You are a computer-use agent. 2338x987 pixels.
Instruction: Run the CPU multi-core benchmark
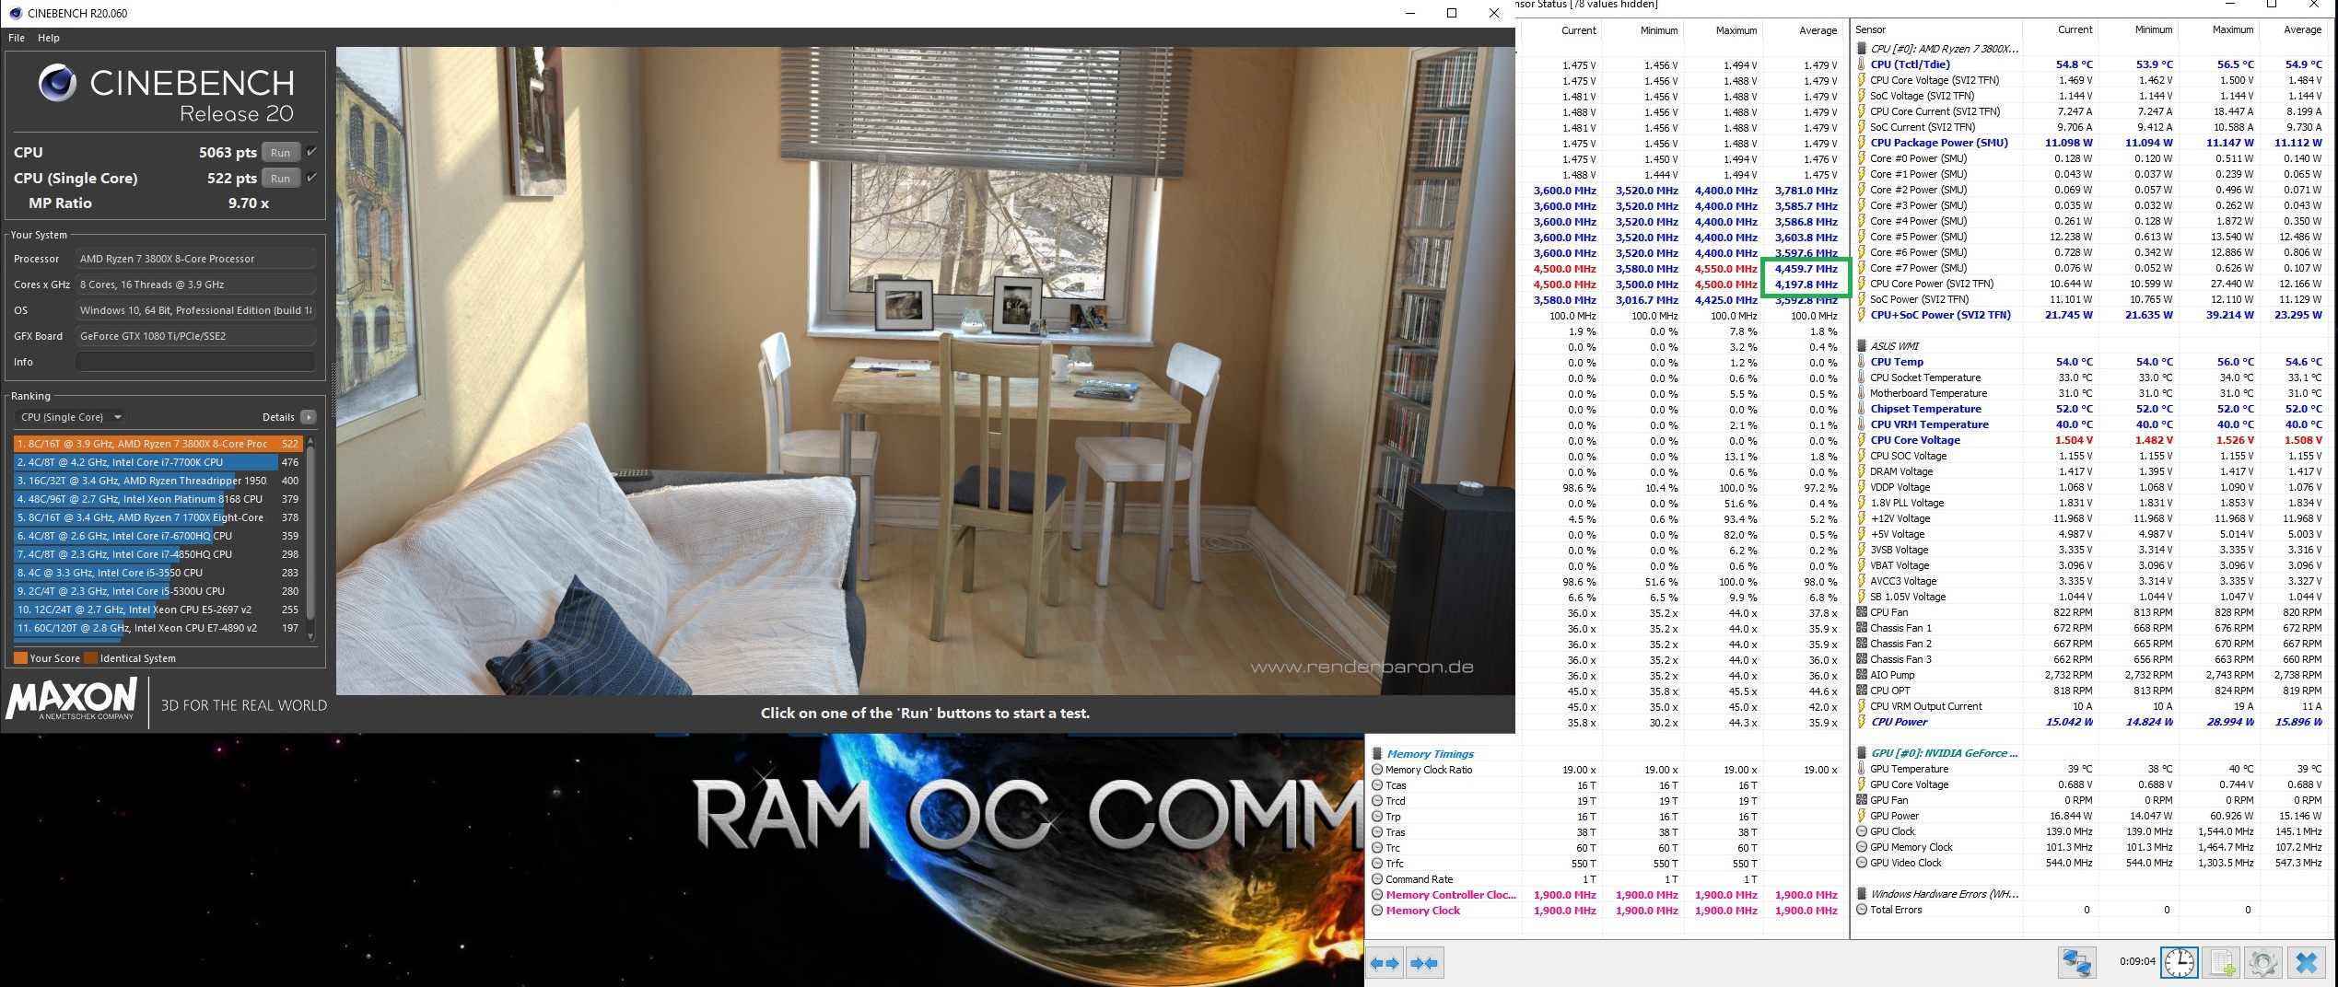[281, 153]
